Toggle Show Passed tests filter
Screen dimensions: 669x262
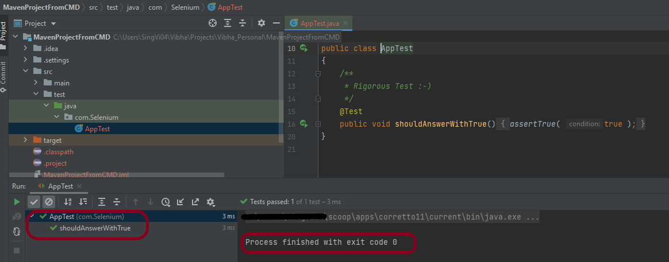click(x=34, y=202)
